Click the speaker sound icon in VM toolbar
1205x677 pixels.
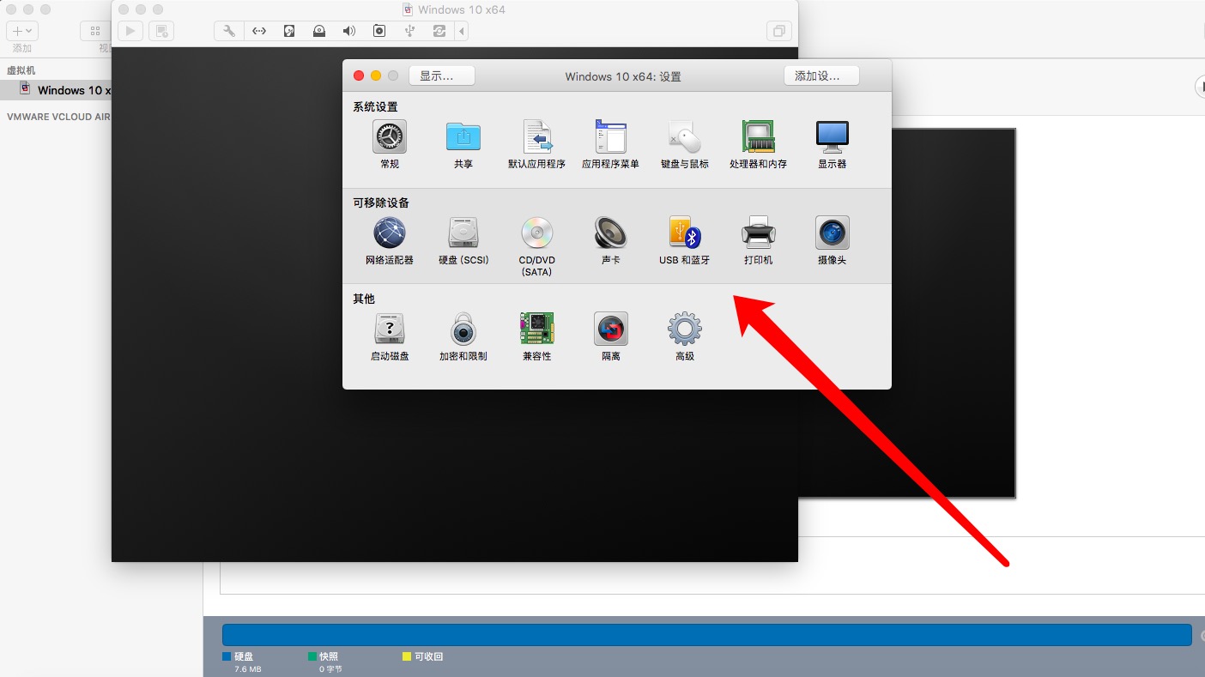[349, 31]
